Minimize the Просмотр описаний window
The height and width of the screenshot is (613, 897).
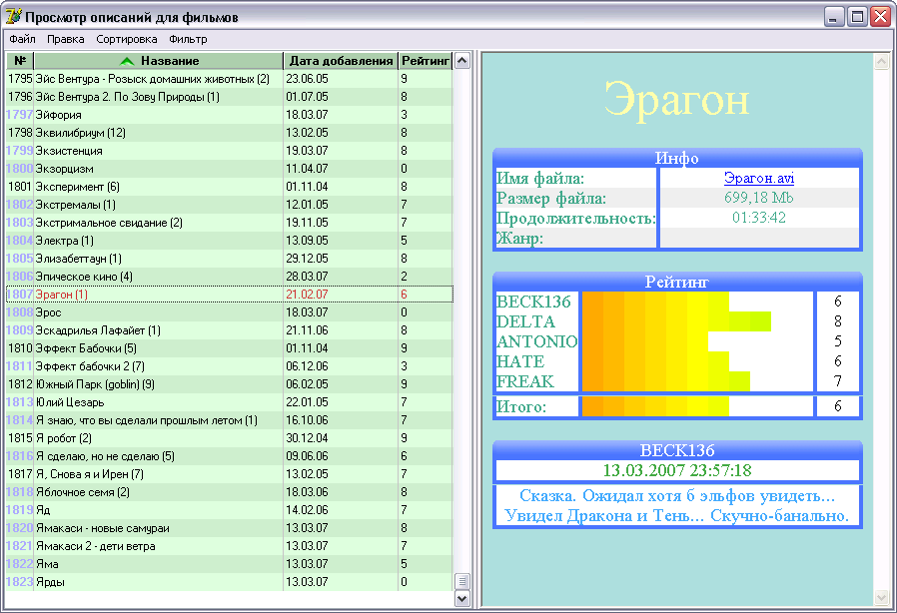click(x=835, y=17)
